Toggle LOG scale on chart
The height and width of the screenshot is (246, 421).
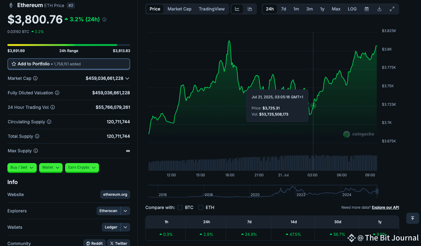(352, 9)
